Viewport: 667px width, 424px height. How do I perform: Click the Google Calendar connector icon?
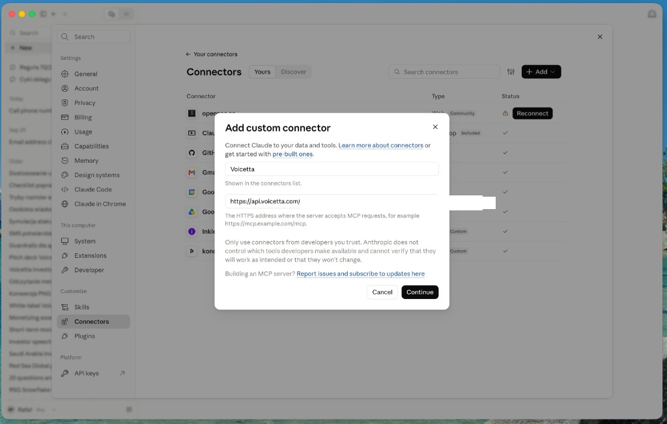(x=192, y=192)
